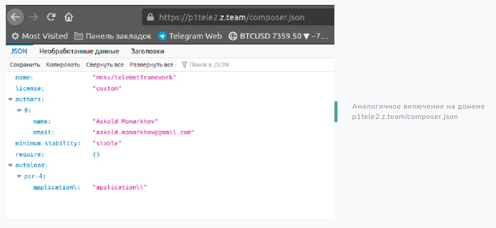Select the "stable" value
This screenshot has height=228, width=496.
click(x=107, y=143)
